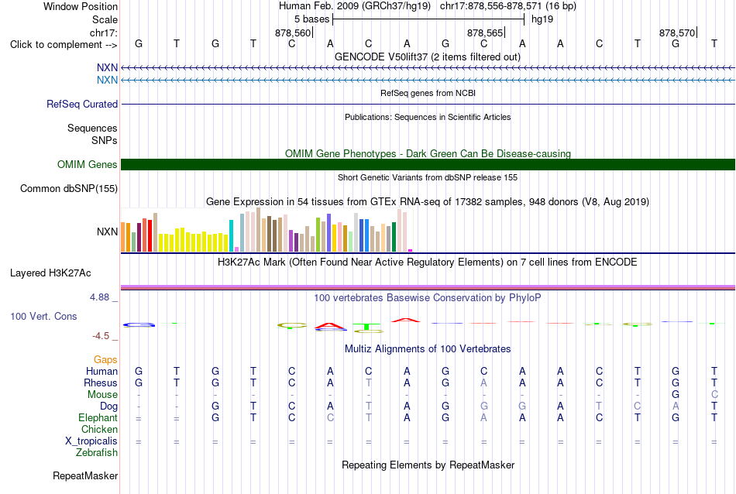
Task: Click the 878,560 position marker
Action: [x=293, y=33]
